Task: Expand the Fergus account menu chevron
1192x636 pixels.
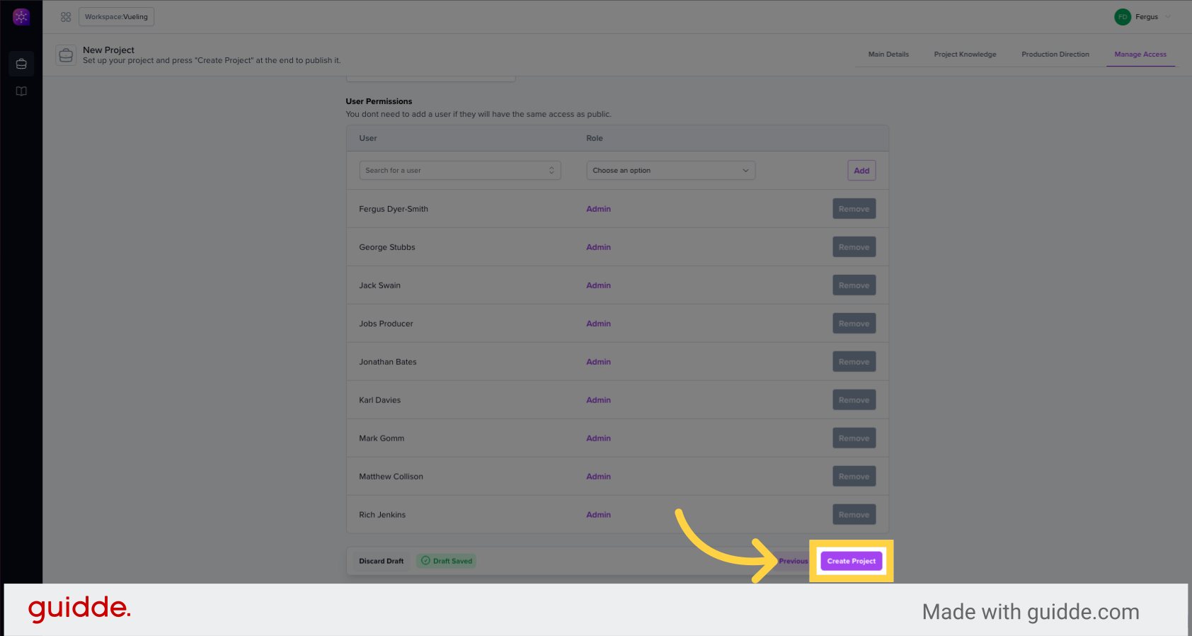Action: 1168,17
